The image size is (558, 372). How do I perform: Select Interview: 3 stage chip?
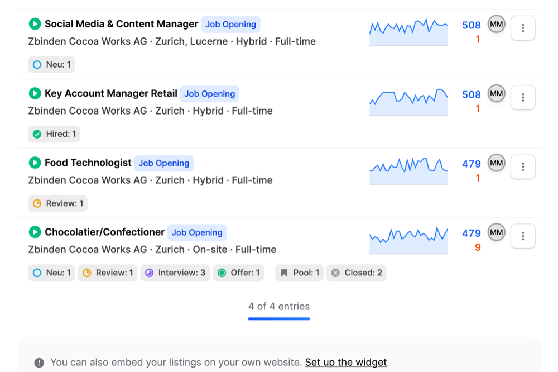(x=175, y=273)
